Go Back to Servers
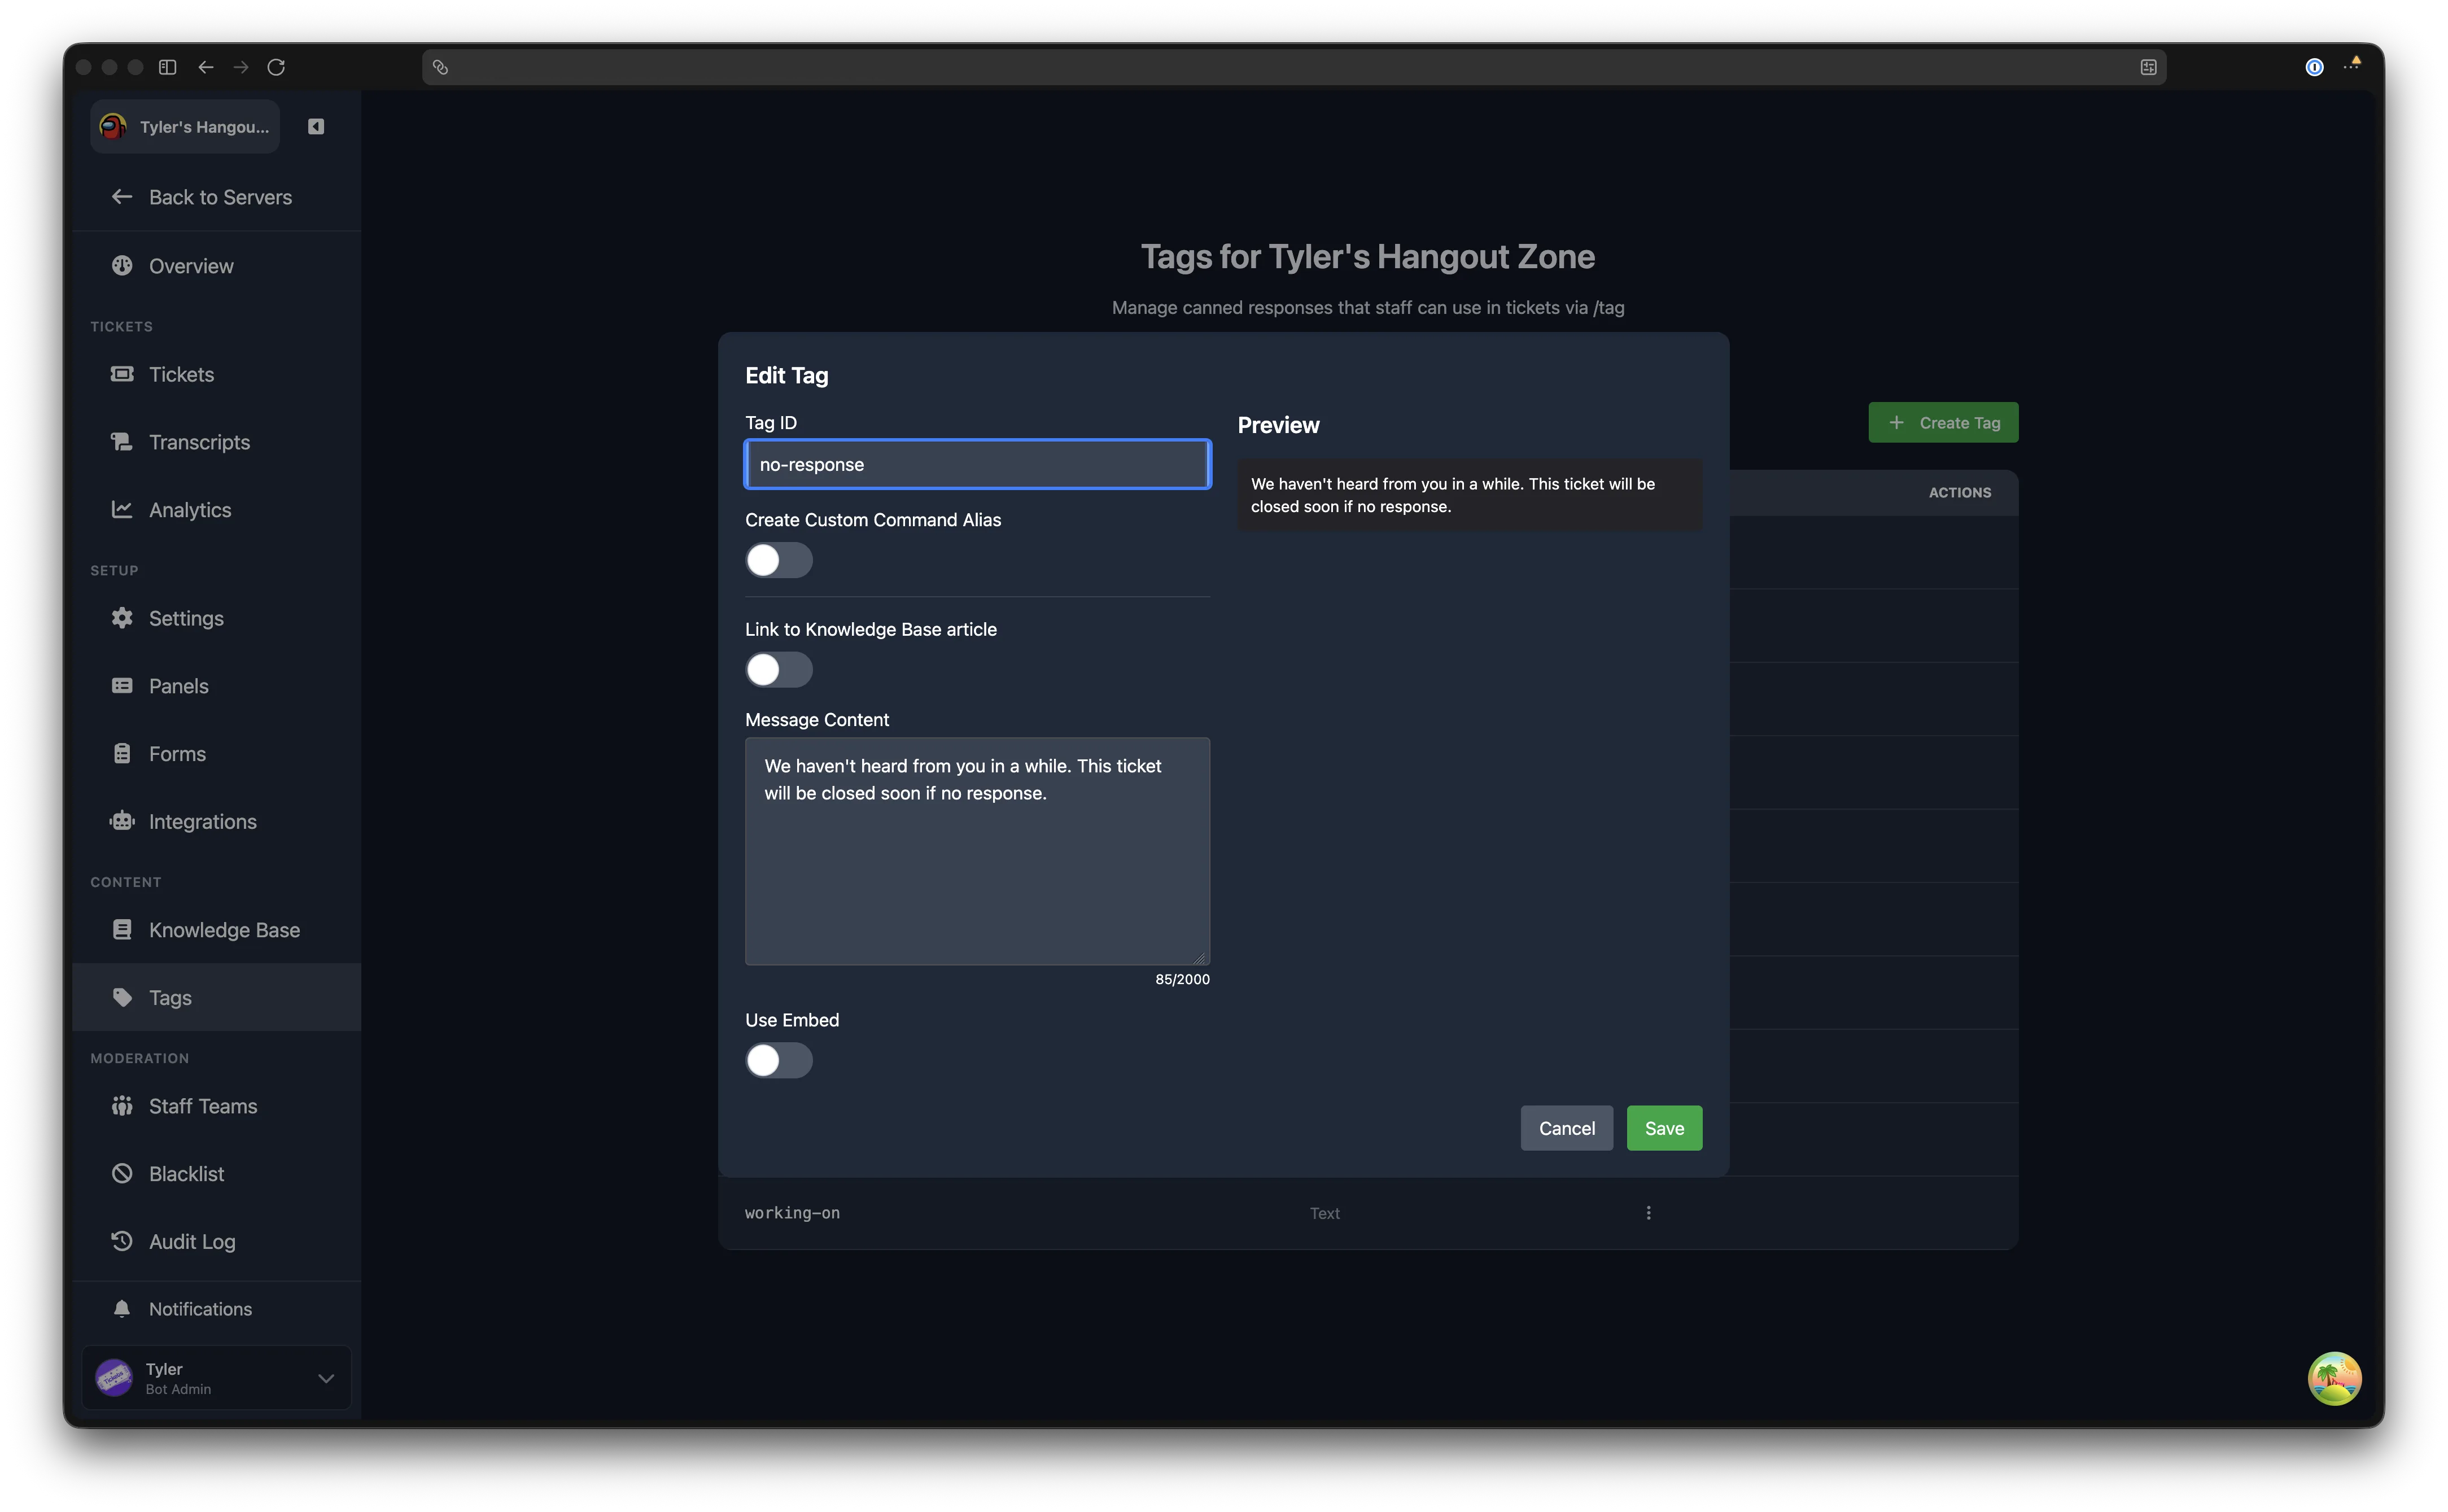The image size is (2448, 1512). point(202,197)
